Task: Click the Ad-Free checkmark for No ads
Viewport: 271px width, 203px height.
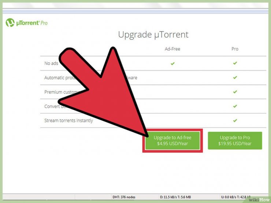Action: click(x=172, y=64)
